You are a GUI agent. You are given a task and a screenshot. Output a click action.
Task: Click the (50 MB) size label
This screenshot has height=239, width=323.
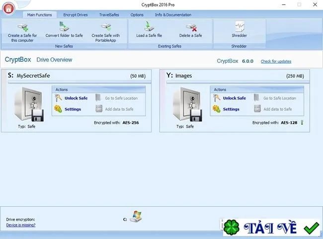pos(138,76)
